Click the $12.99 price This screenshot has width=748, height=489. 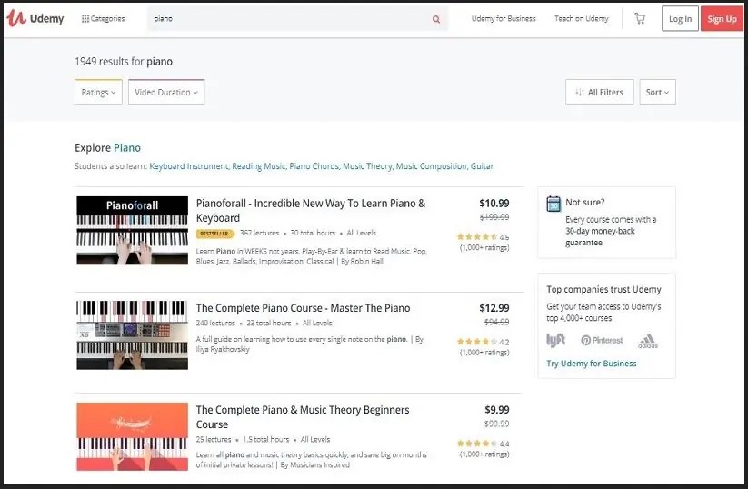click(494, 308)
